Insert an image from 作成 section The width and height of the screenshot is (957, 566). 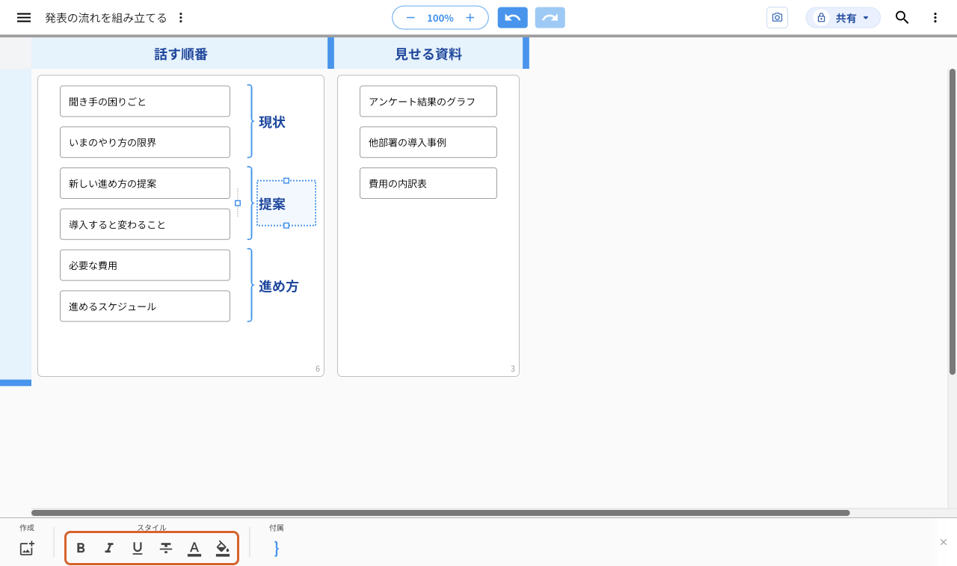(x=27, y=548)
